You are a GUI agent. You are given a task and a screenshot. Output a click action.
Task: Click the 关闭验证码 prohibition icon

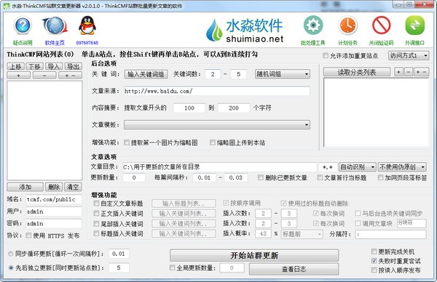(381, 25)
